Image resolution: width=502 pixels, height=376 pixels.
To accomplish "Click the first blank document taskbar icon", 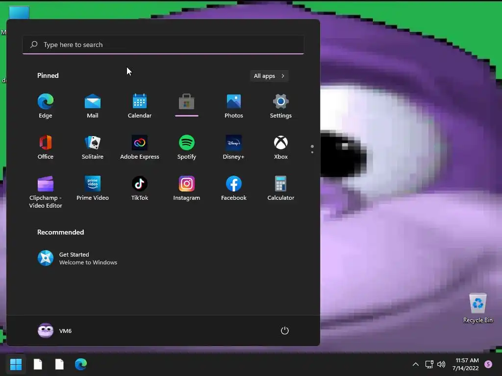I will point(38,364).
